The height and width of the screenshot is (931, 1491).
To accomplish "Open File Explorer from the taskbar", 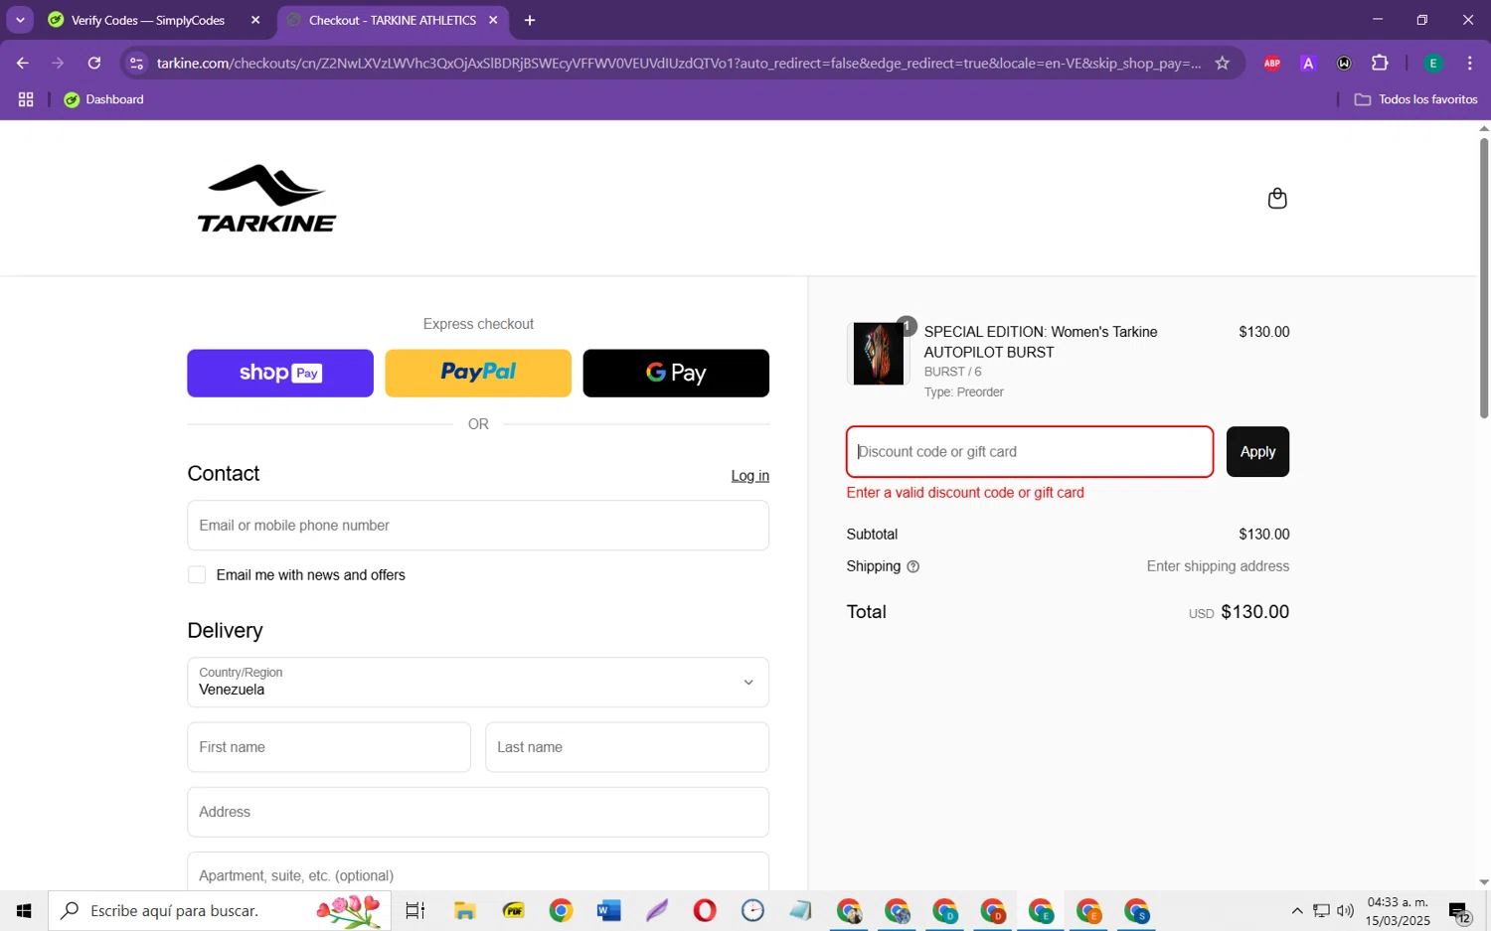I will (x=464, y=910).
